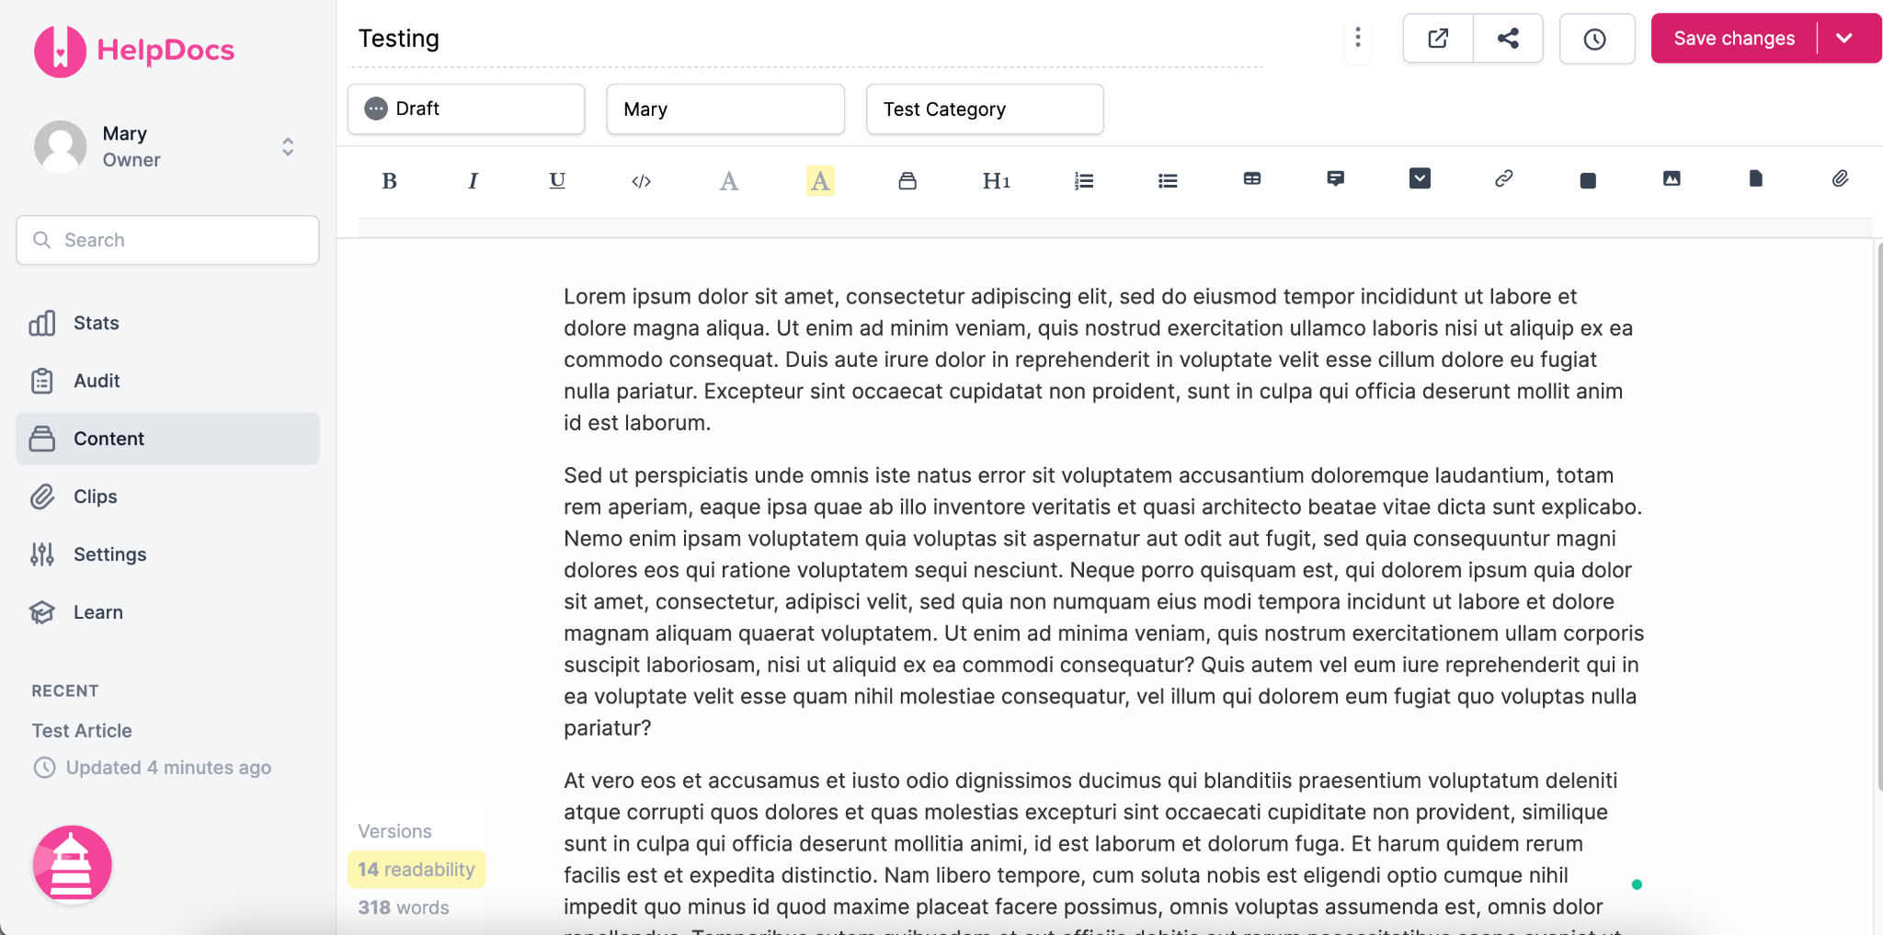Click the Save changes button
The image size is (1883, 935).
click(x=1734, y=38)
